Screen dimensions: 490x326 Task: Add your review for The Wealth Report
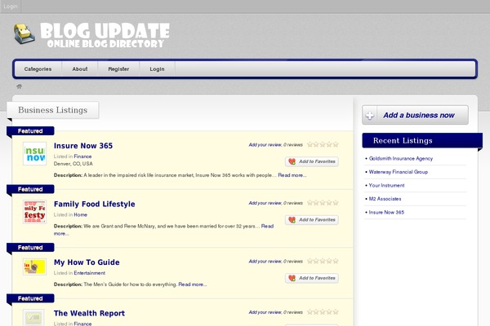[x=265, y=312]
